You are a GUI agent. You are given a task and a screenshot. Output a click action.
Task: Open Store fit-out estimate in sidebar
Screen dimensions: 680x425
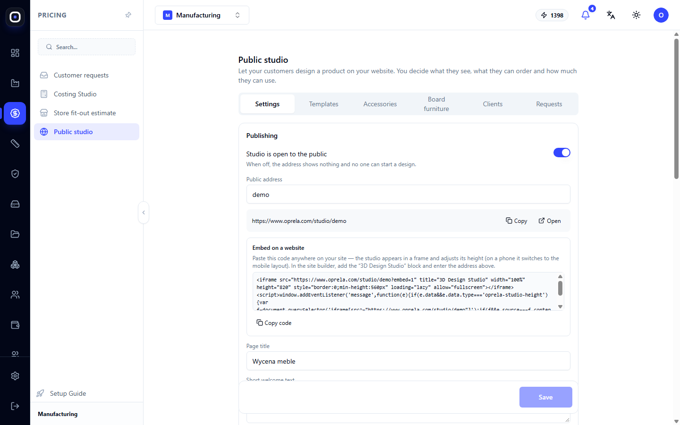pyautogui.click(x=87, y=113)
